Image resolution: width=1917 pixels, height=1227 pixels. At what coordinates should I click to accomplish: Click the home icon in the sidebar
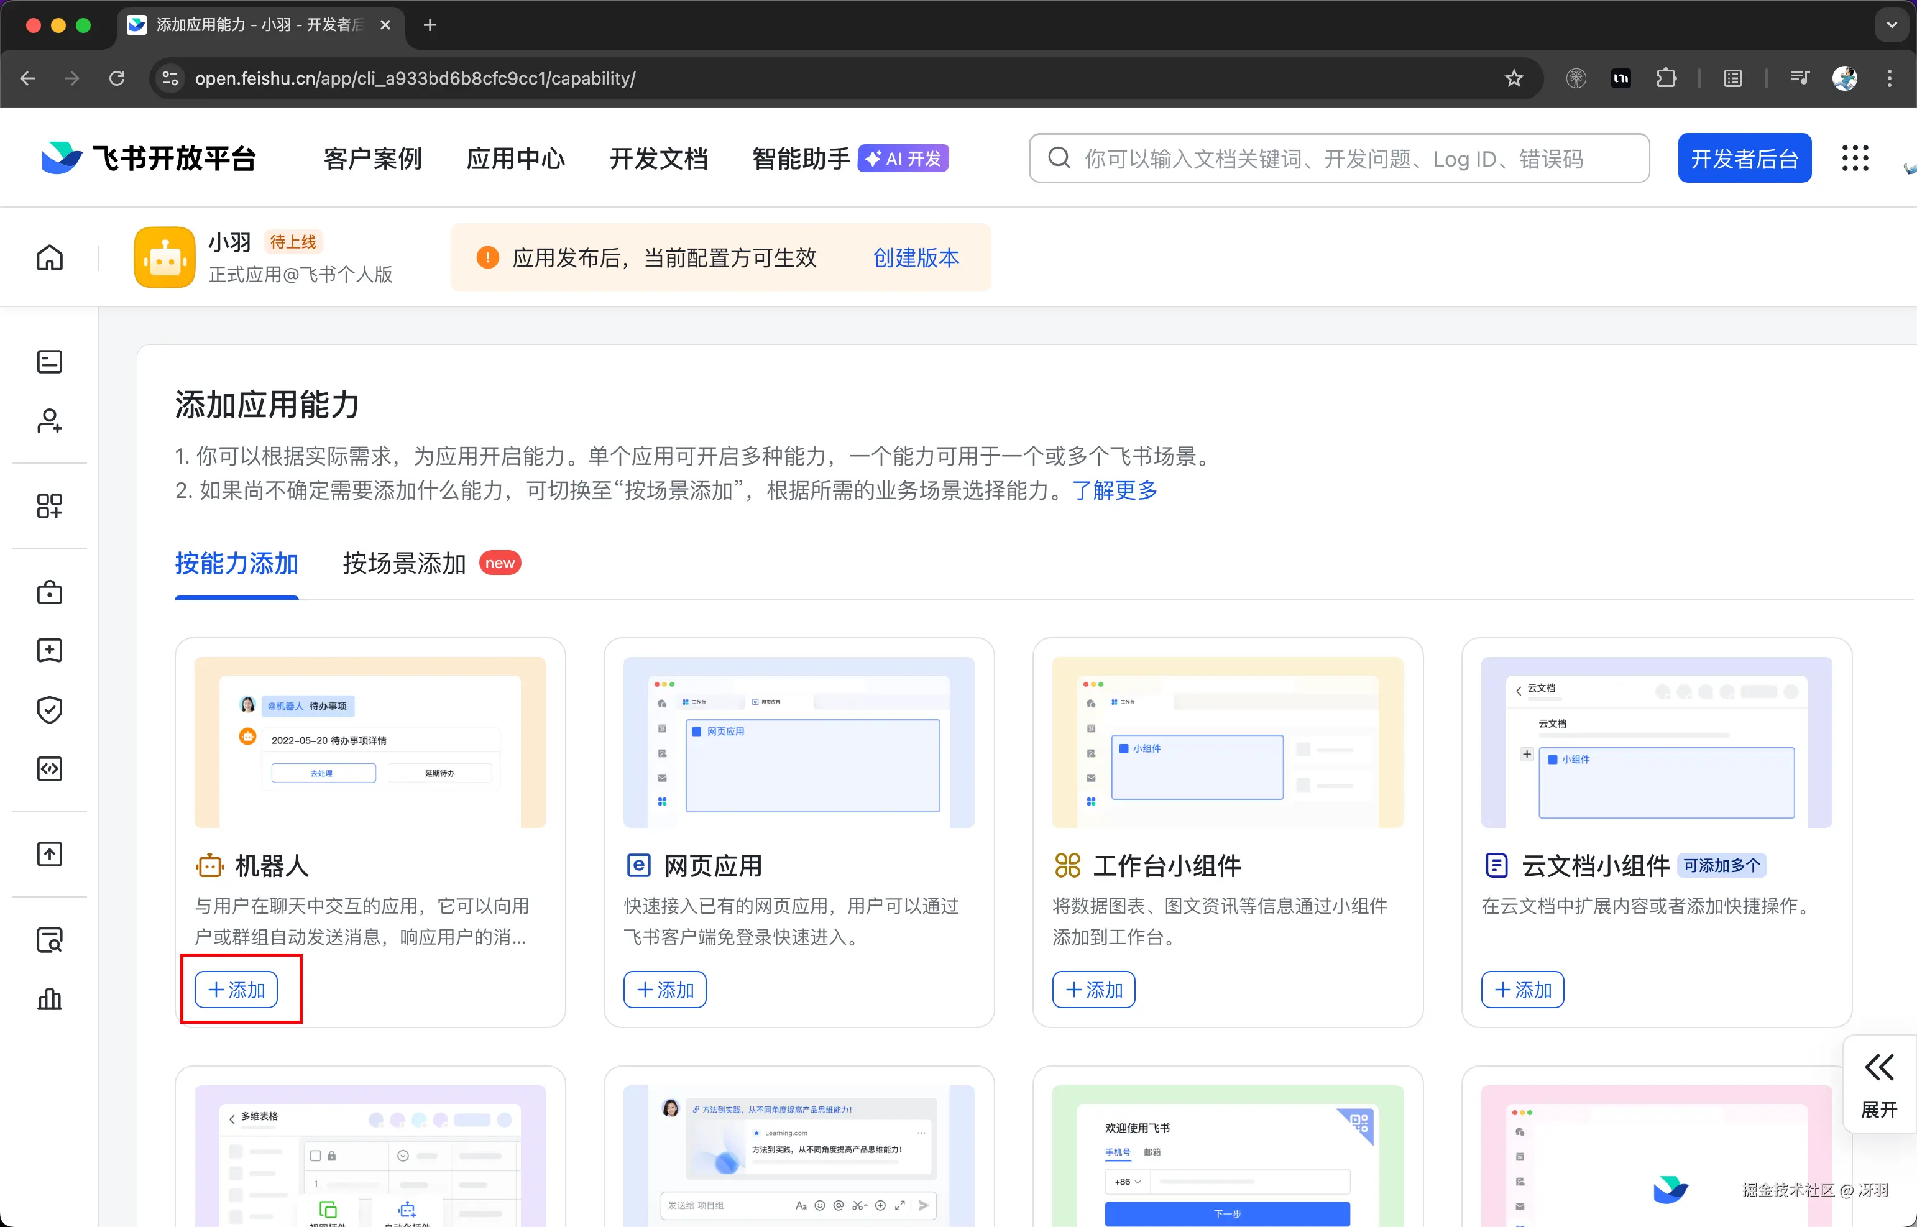pos(49,257)
